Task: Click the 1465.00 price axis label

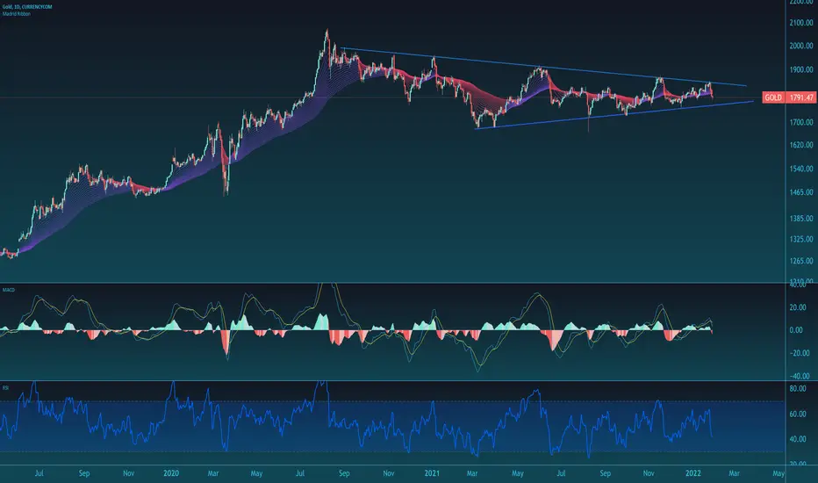Action: pos(801,192)
